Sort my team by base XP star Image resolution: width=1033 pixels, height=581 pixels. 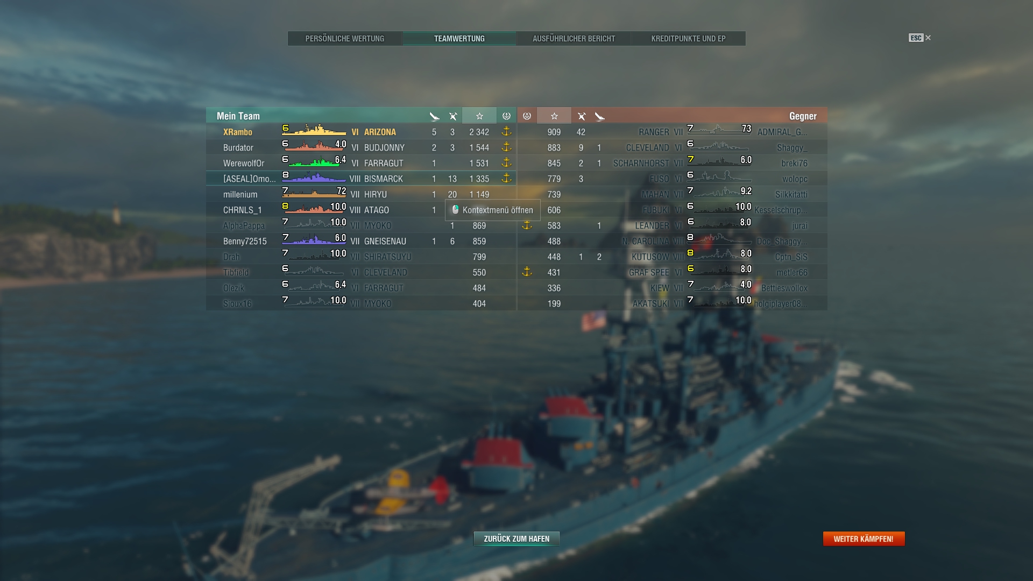[479, 116]
